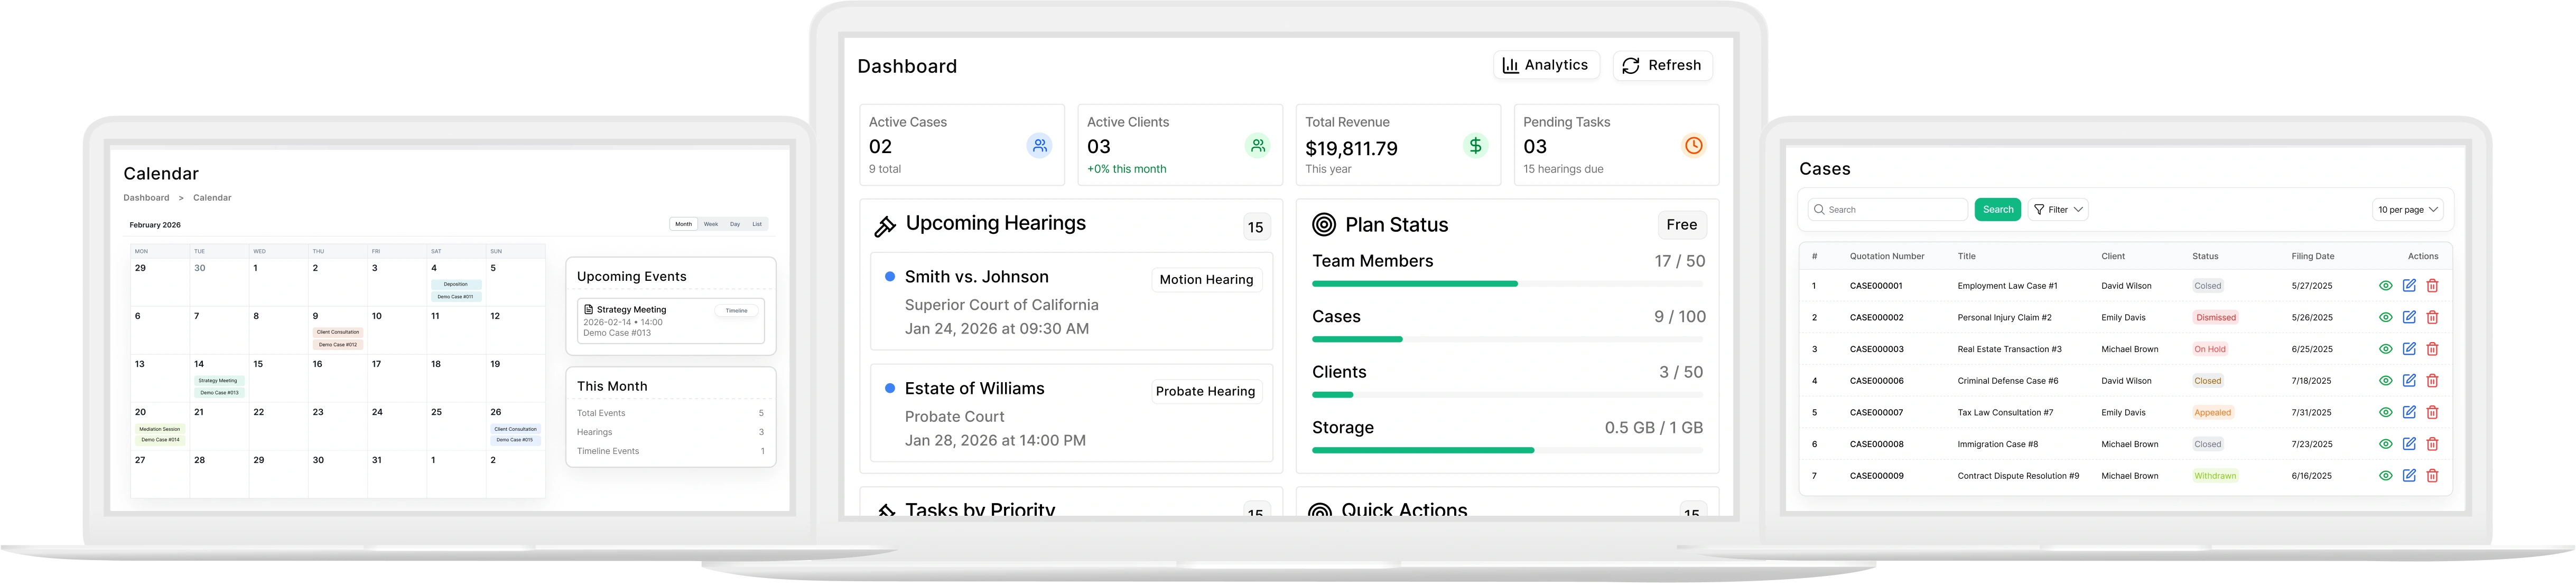
Task: View case CASE000009 with eye icon
Action: (2385, 476)
